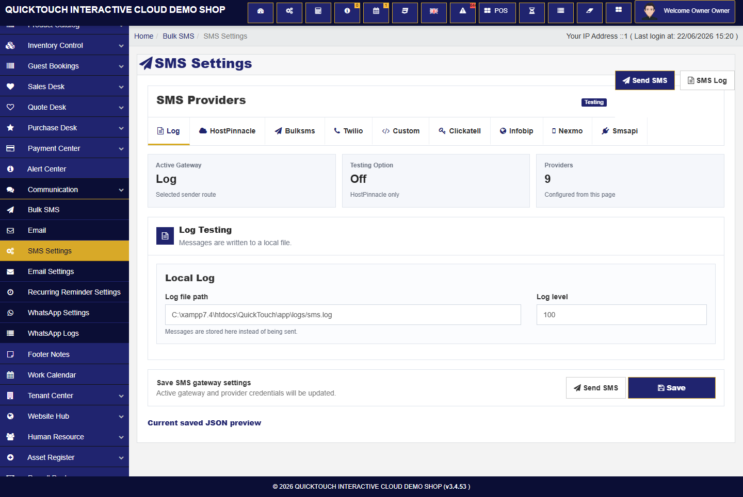Open Recurring Reminder Settings in sidebar

64,292
